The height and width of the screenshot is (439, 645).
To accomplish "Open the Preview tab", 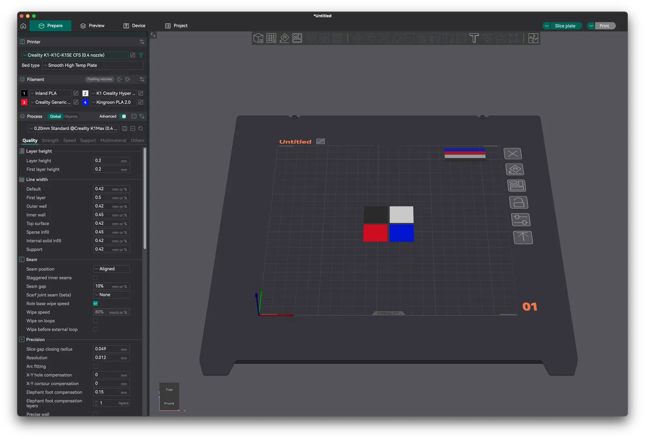I will [x=92, y=26].
